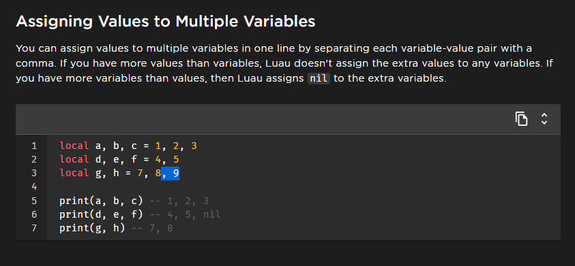Click the highlighted ', 9' selection on line 3
The width and height of the screenshot is (575, 266).
[x=170, y=173]
